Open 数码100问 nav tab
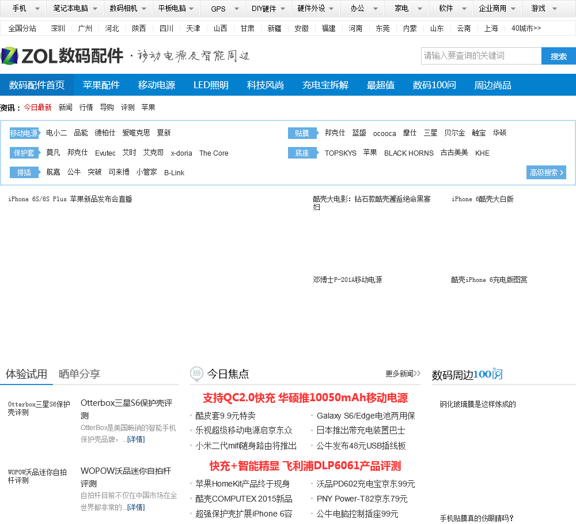This screenshot has width=576, height=524. point(434,85)
